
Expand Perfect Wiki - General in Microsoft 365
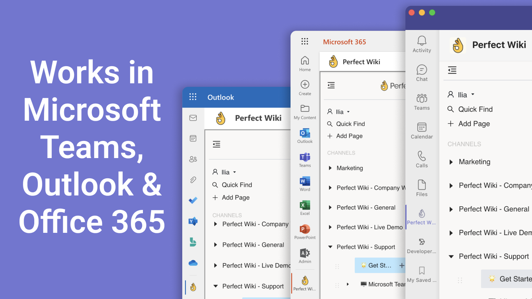tap(330, 208)
